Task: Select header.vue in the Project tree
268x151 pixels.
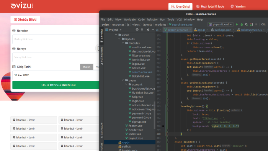Action: [x=136, y=130]
